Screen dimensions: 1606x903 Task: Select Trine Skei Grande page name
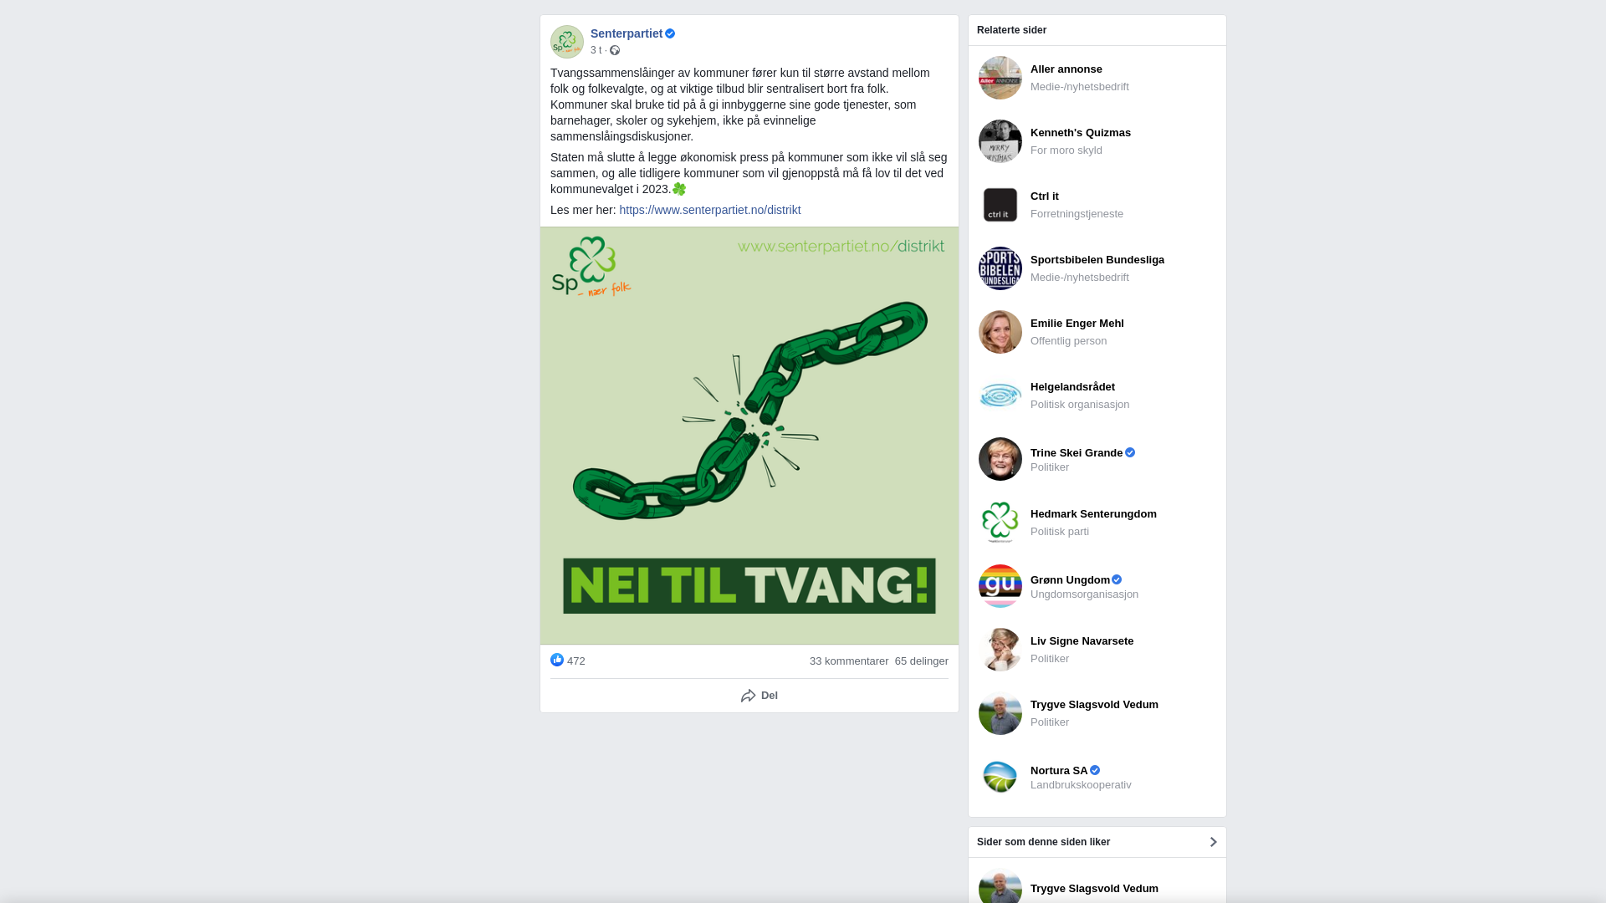[x=1076, y=453]
